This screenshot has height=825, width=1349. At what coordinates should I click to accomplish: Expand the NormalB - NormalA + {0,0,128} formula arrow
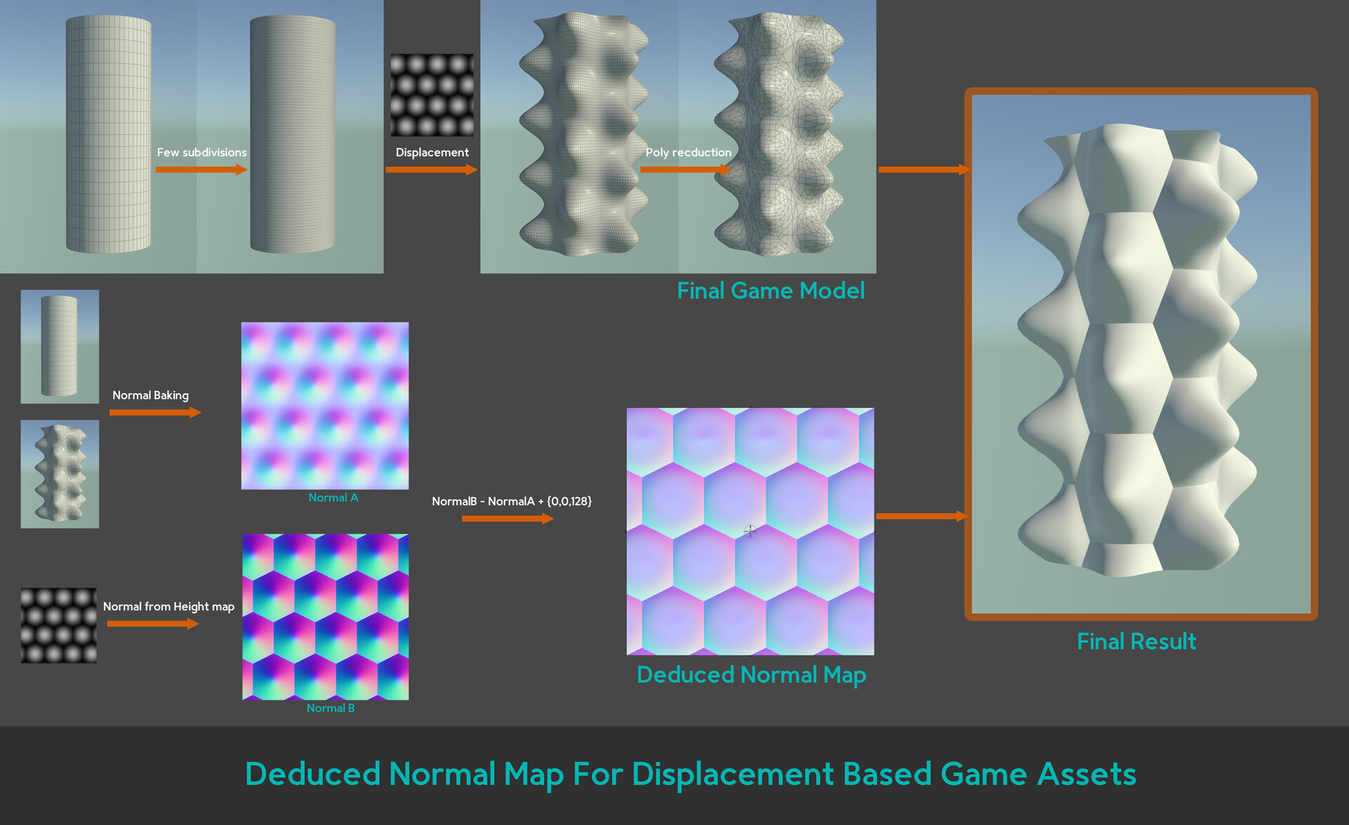click(508, 518)
